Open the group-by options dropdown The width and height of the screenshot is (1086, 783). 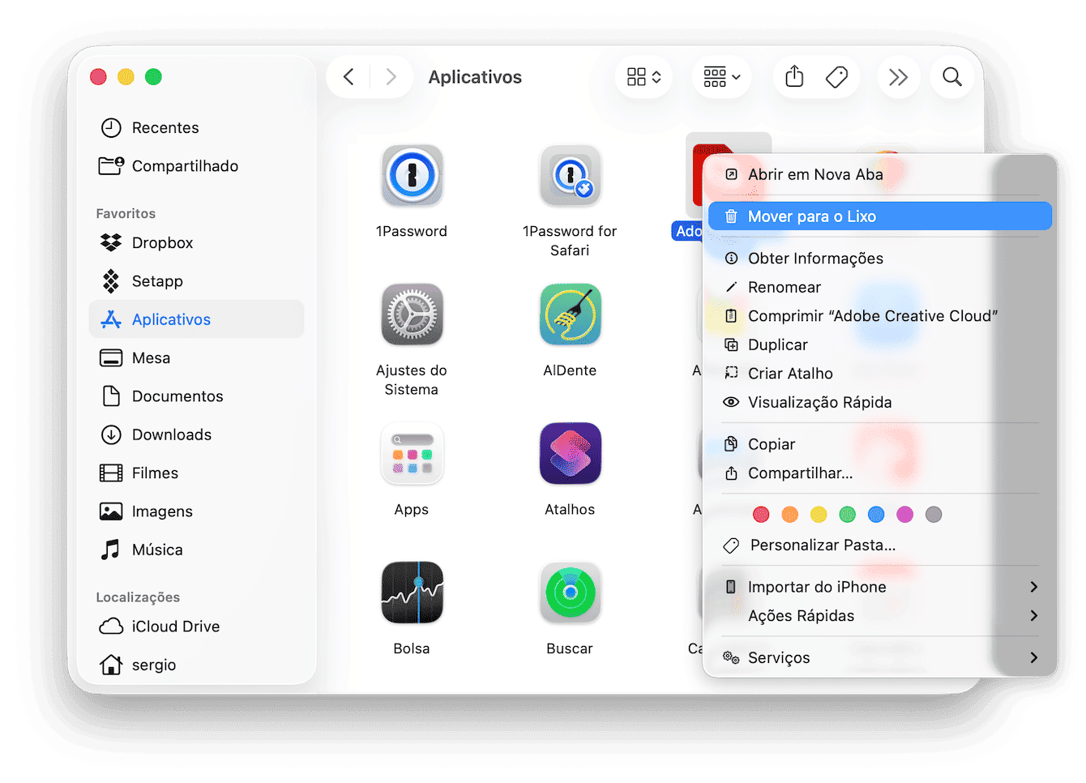(x=722, y=77)
